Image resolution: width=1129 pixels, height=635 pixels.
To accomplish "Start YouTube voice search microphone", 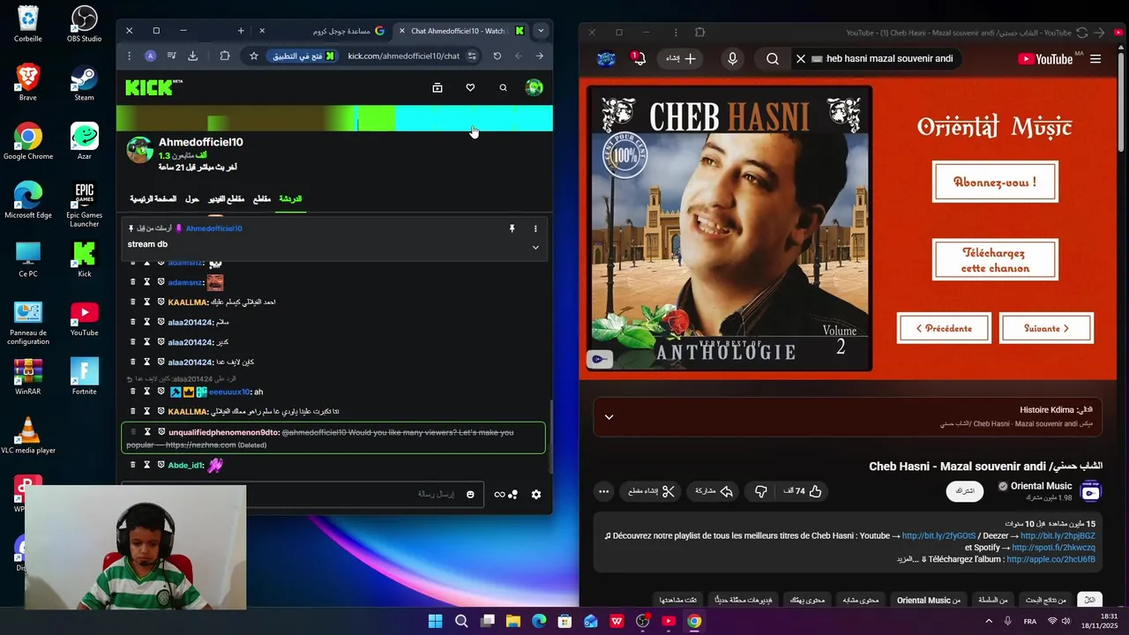I will point(732,59).
